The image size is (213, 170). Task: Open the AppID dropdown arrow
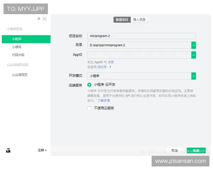coord(193,55)
